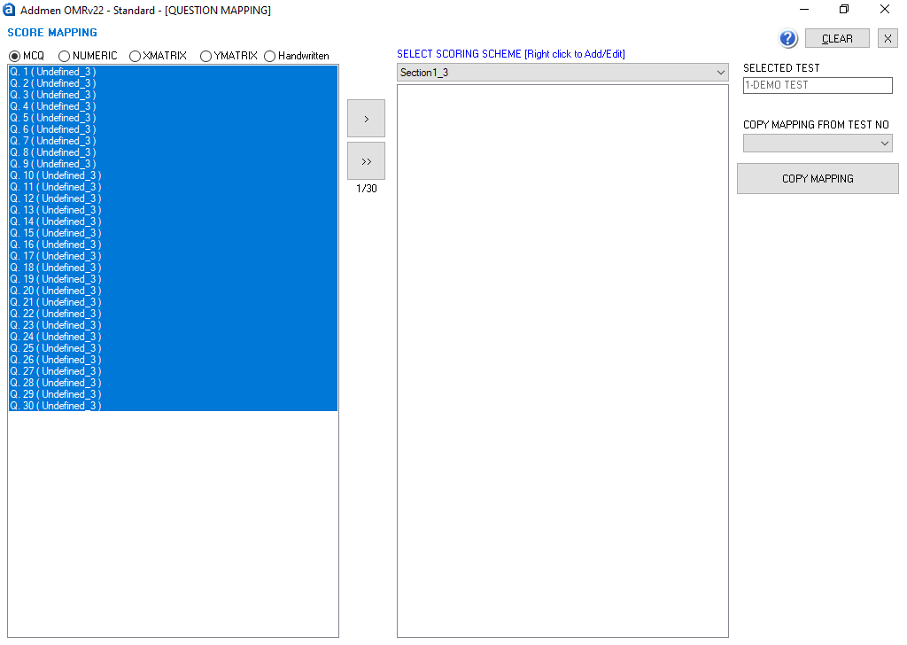Select row Q. 11 ( Undefined_3 )

[x=173, y=187]
